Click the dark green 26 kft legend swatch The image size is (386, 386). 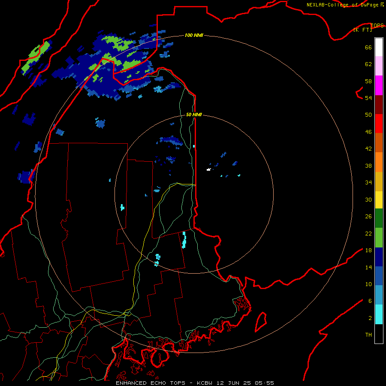pyautogui.click(x=379, y=218)
